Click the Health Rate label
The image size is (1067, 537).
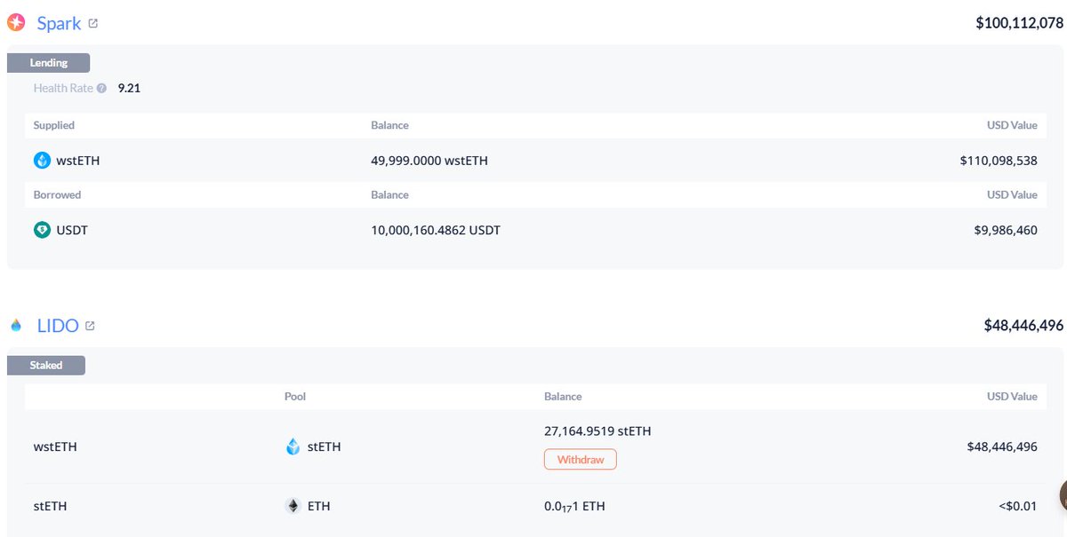(x=63, y=89)
